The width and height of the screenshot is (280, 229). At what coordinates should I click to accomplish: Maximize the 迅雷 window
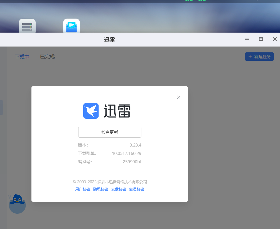(x=261, y=39)
